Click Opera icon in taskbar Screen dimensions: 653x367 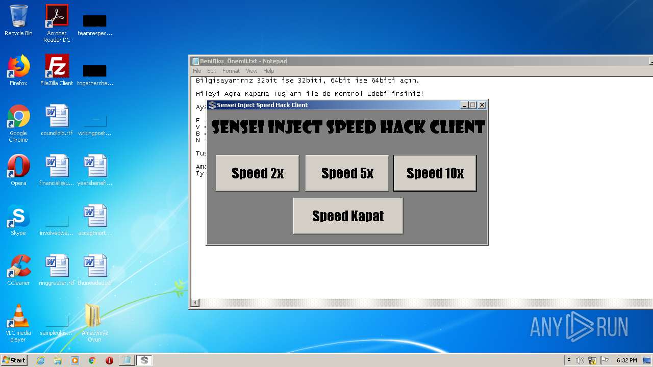109,360
